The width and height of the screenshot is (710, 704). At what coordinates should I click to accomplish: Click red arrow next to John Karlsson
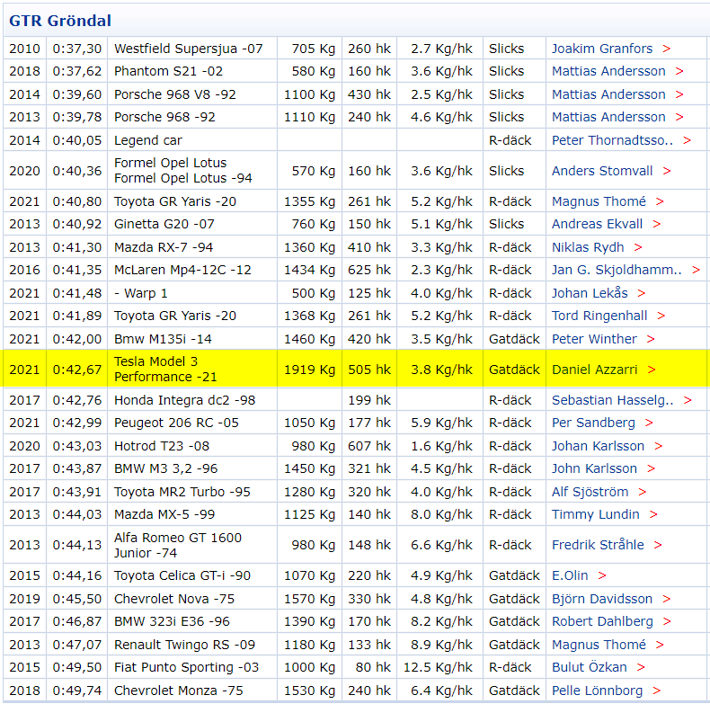(x=652, y=468)
